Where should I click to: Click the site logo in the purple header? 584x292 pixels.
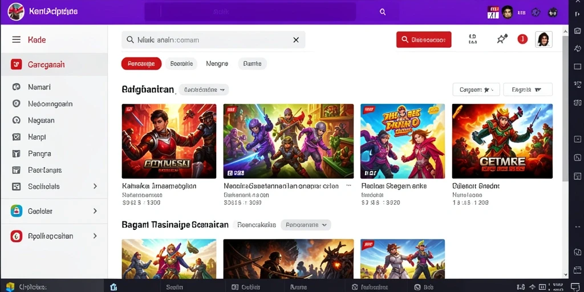click(15, 11)
